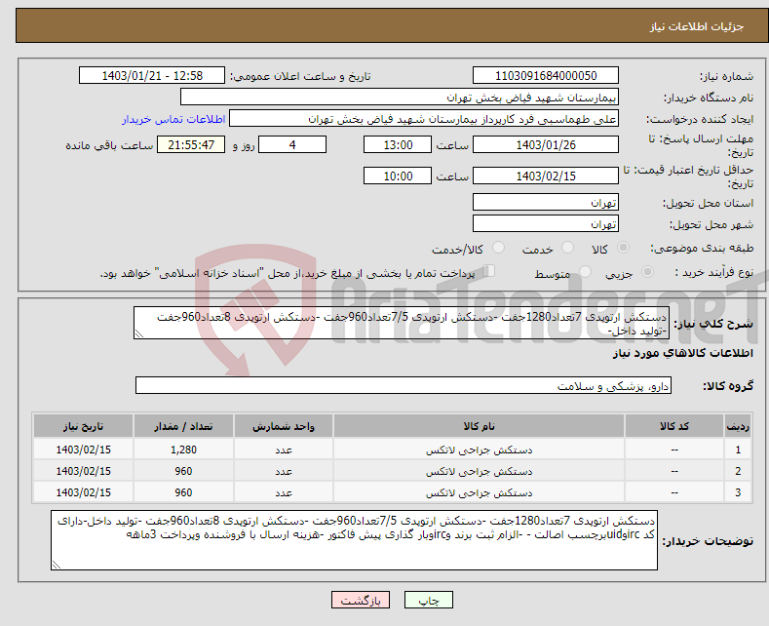Click the remaining days field showing 4
The image size is (769, 626).
pyautogui.click(x=292, y=144)
